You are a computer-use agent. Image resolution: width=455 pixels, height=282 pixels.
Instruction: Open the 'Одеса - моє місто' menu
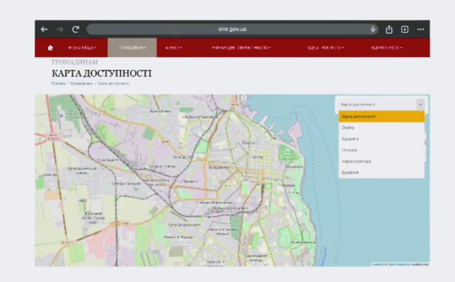click(325, 48)
